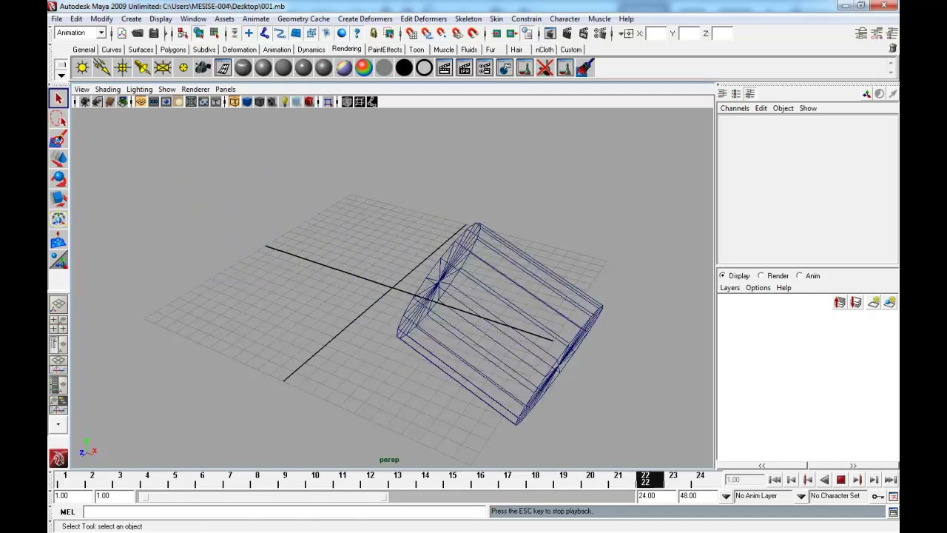The width and height of the screenshot is (947, 533).
Task: Open the Skeleton menu
Action: [468, 19]
